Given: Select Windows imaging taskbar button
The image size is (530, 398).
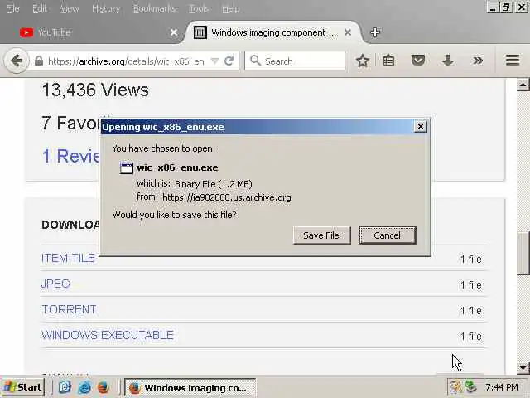Looking at the screenshot, I should pos(190,387).
